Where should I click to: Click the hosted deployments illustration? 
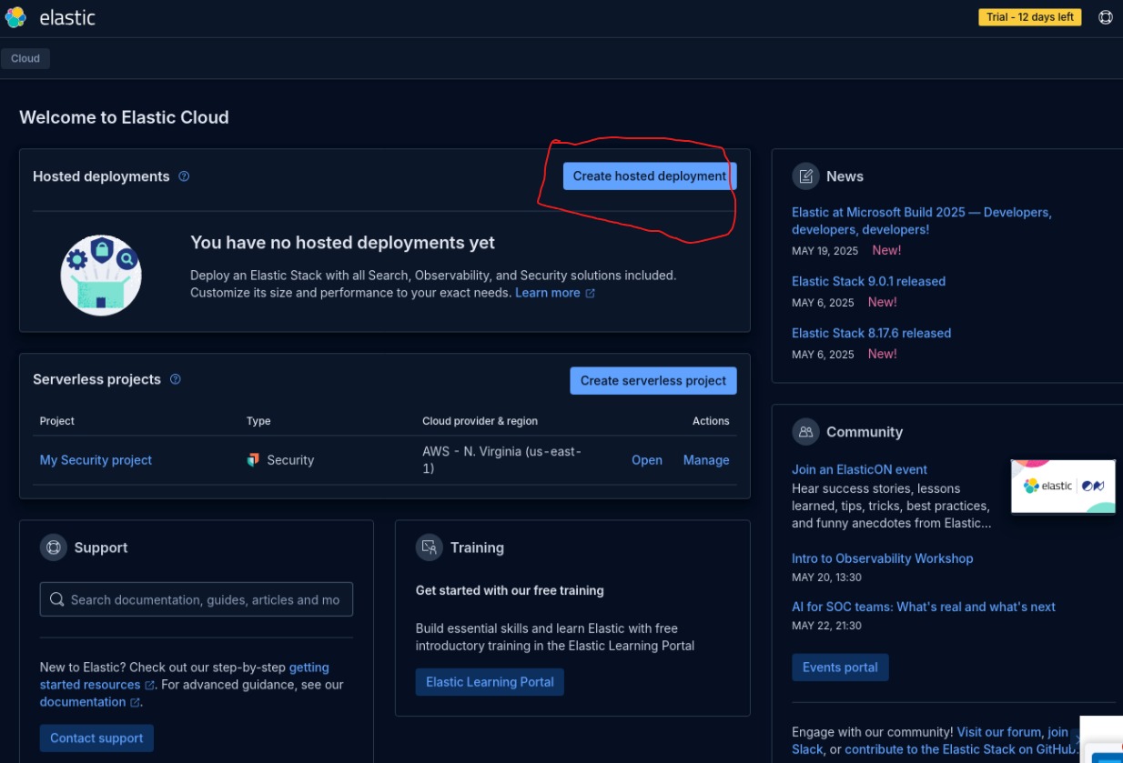[x=101, y=275]
